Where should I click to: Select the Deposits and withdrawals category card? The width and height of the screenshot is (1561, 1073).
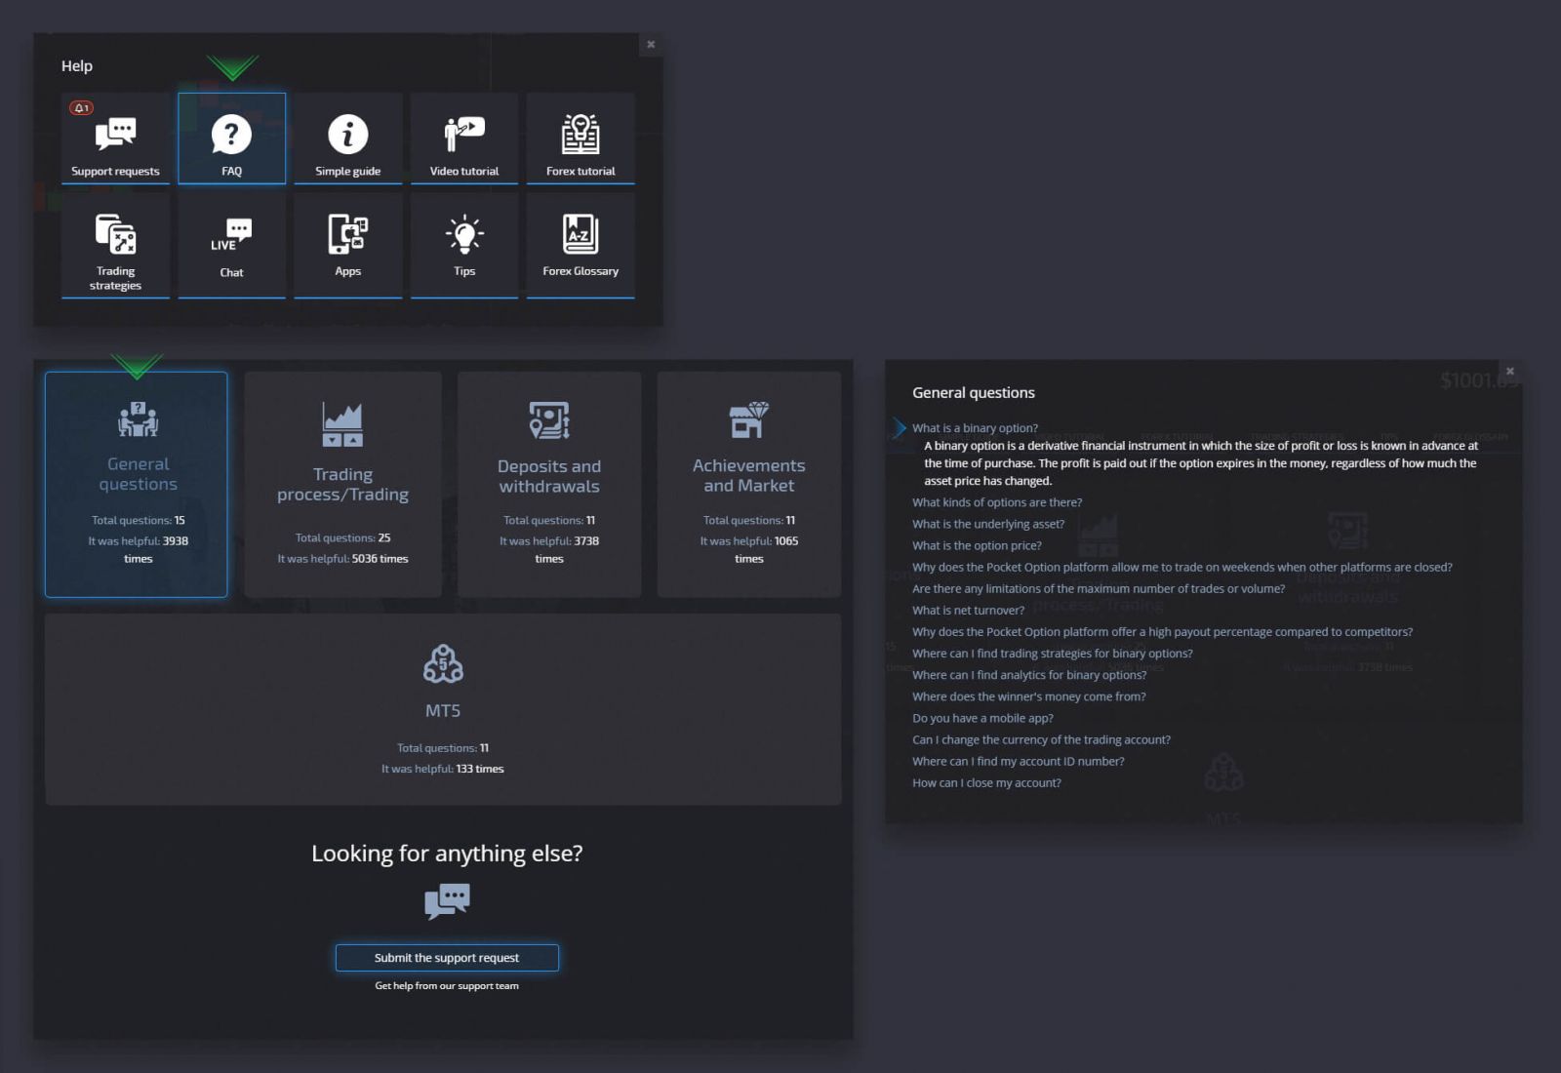click(549, 484)
